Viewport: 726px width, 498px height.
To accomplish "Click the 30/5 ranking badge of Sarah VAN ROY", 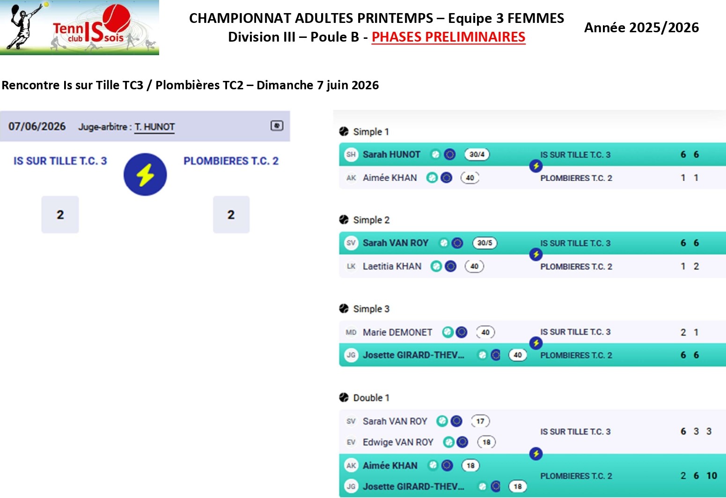I will tap(484, 243).
